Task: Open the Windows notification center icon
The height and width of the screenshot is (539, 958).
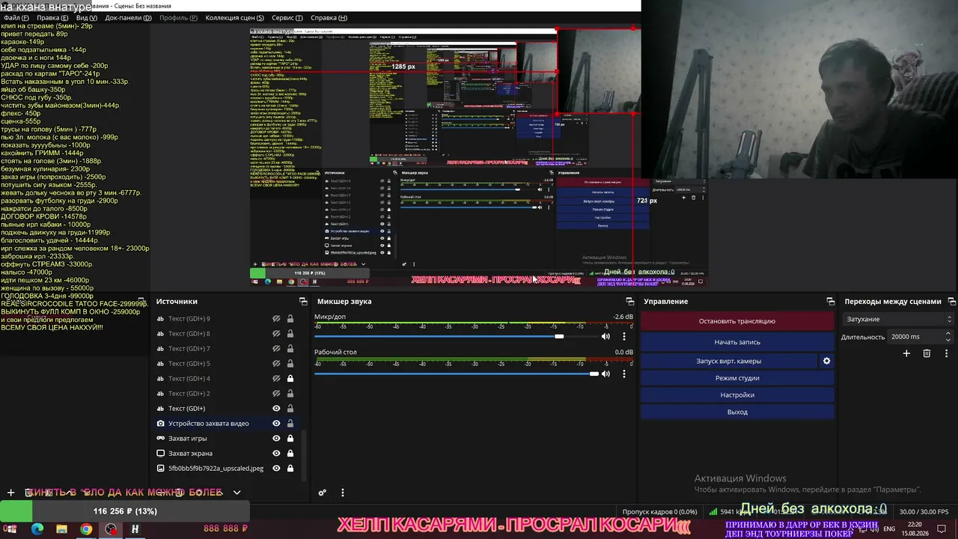Action: [942, 529]
